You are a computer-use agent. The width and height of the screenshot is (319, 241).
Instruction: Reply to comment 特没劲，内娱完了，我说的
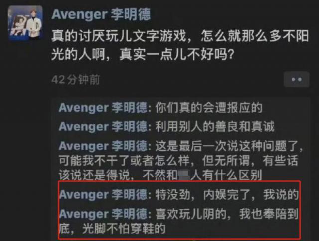pyautogui.click(x=227, y=195)
